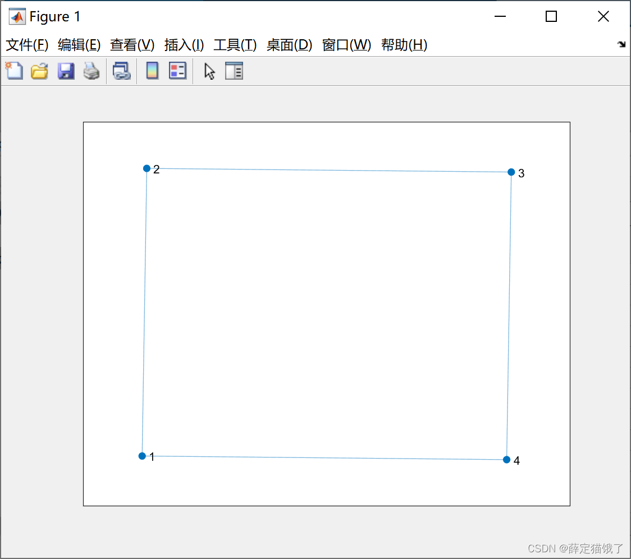Insert a legend using the toolbar icon
The height and width of the screenshot is (559, 631).
177,71
